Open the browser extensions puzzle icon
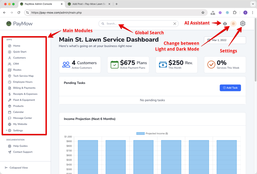 [x=235, y=12]
